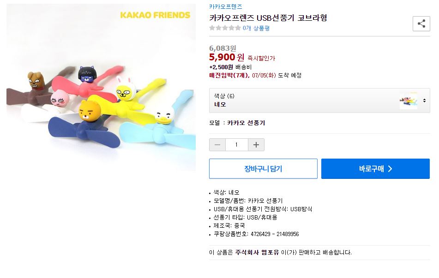Click the Muzi figure on yellow fan
439x278 pixels.
[x=124, y=90]
